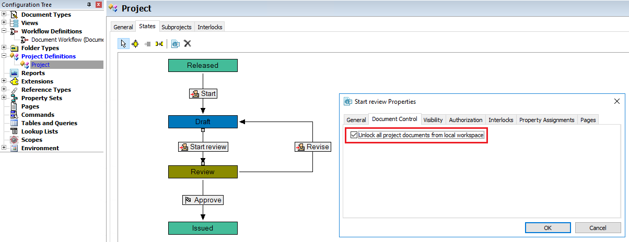Select the olive Review state box
The width and height of the screenshot is (629, 242).
tap(203, 172)
